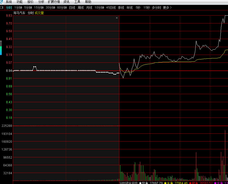
Task: Click the panel toggle icon left of 分时
Action: 2,8
